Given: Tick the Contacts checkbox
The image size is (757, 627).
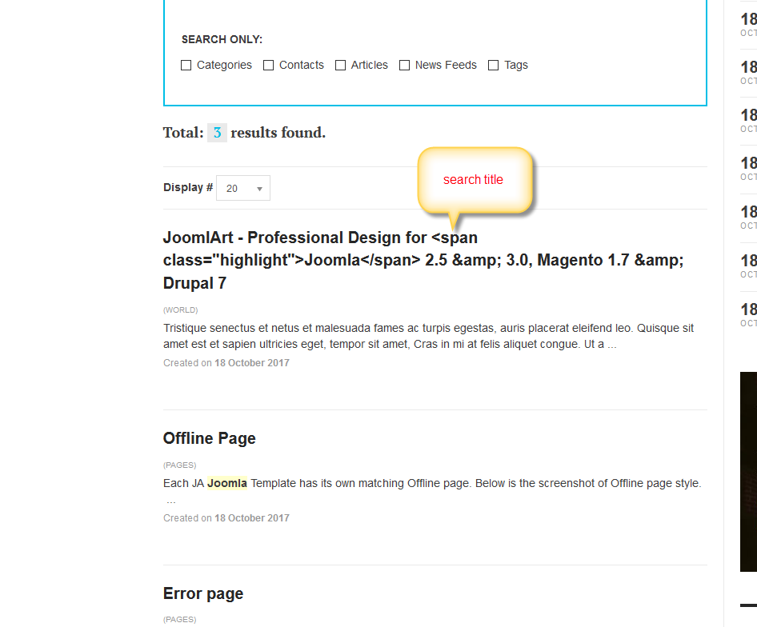Looking at the screenshot, I should pyautogui.click(x=269, y=66).
